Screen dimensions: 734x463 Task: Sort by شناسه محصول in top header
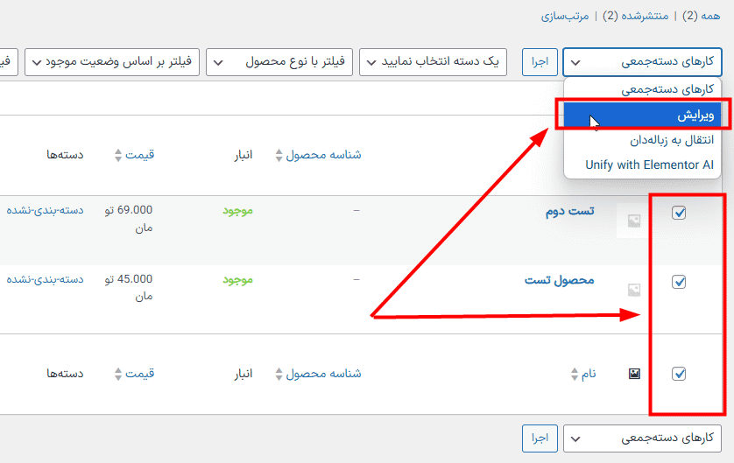[x=323, y=155]
